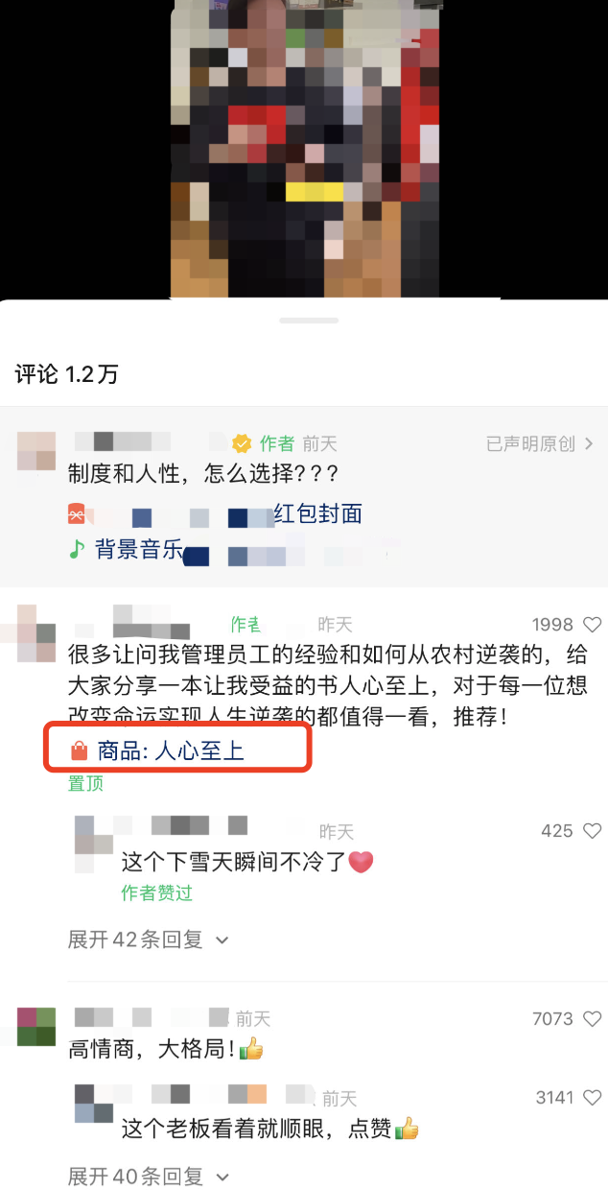Image resolution: width=608 pixels, height=1190 pixels.
Task: Tap red heart emoji in snow reply
Action: coord(361,862)
